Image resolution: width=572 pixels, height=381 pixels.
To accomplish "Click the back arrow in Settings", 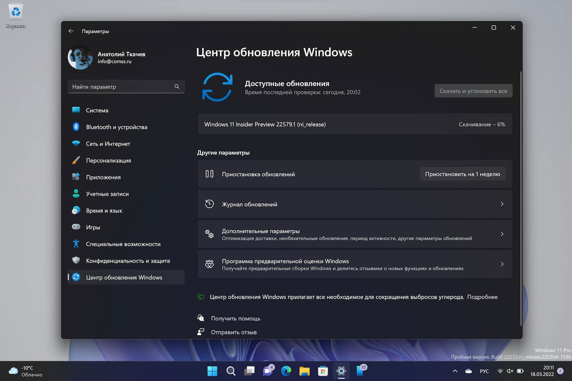I will pos(71,31).
